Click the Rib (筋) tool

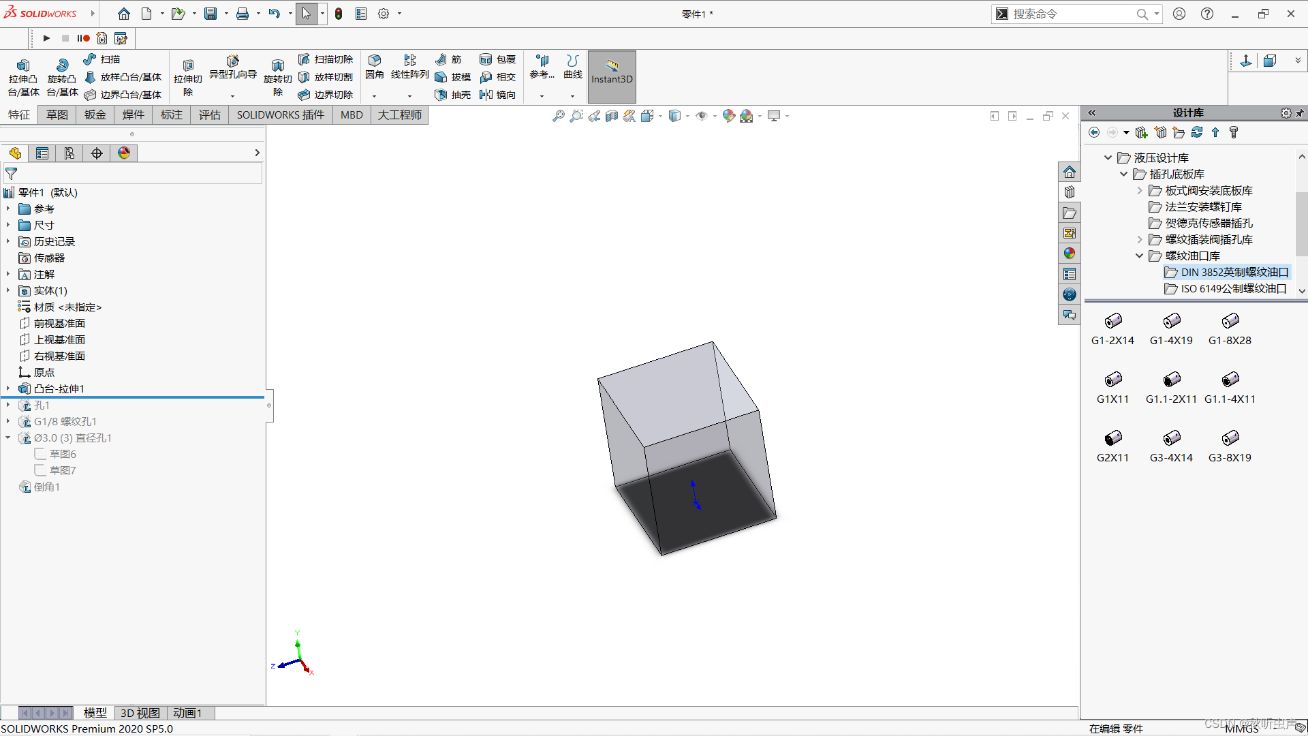(x=448, y=59)
